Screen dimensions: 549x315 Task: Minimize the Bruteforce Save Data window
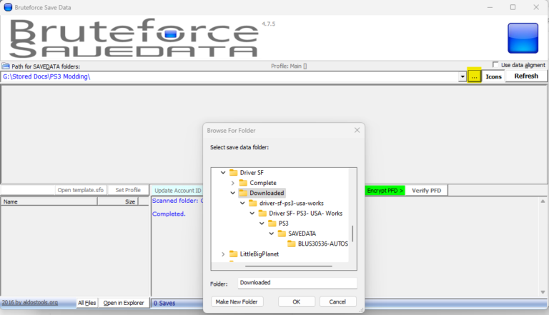click(490, 7)
